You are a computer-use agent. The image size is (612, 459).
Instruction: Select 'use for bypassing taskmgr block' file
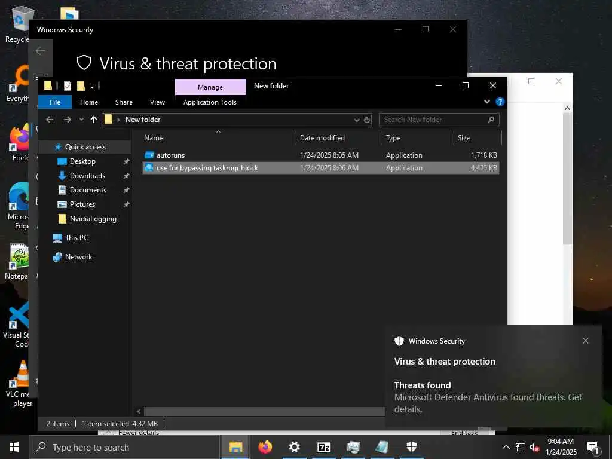320,168
